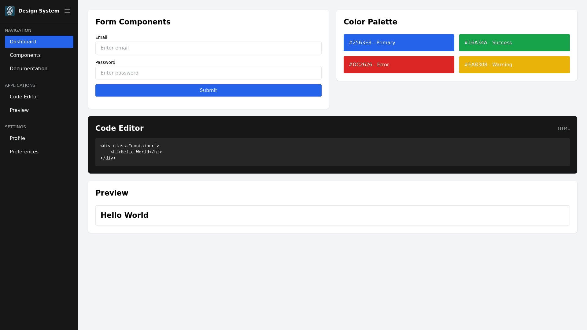Navigate to Profile settings

17,138
